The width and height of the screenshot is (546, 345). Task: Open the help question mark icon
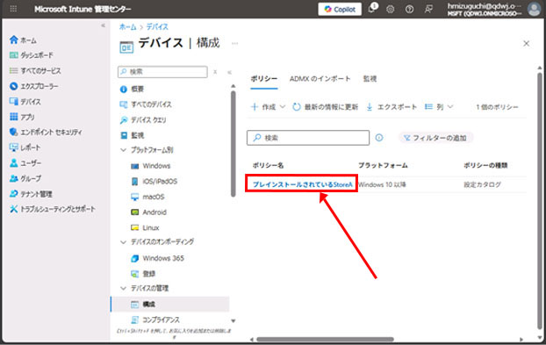pyautogui.click(x=409, y=10)
